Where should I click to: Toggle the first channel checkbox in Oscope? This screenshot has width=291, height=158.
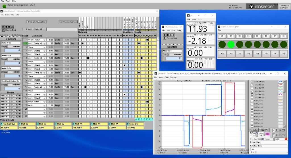pos(251,81)
